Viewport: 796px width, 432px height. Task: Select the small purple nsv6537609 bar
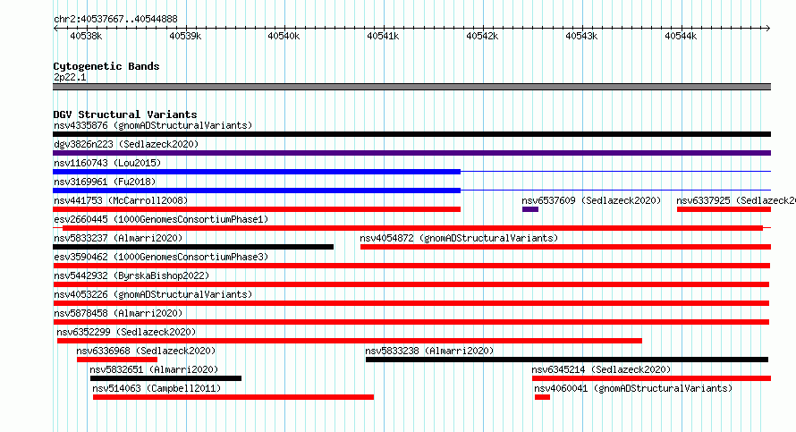(x=530, y=209)
